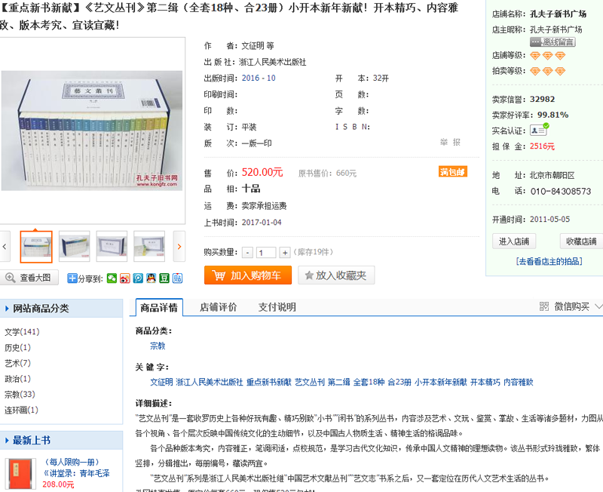Image resolution: width=603 pixels, height=492 pixels.
Task: Click the offline message icon button
Action: point(552,42)
